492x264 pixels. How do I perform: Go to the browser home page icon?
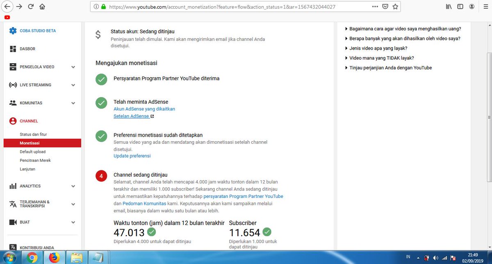click(x=42, y=7)
